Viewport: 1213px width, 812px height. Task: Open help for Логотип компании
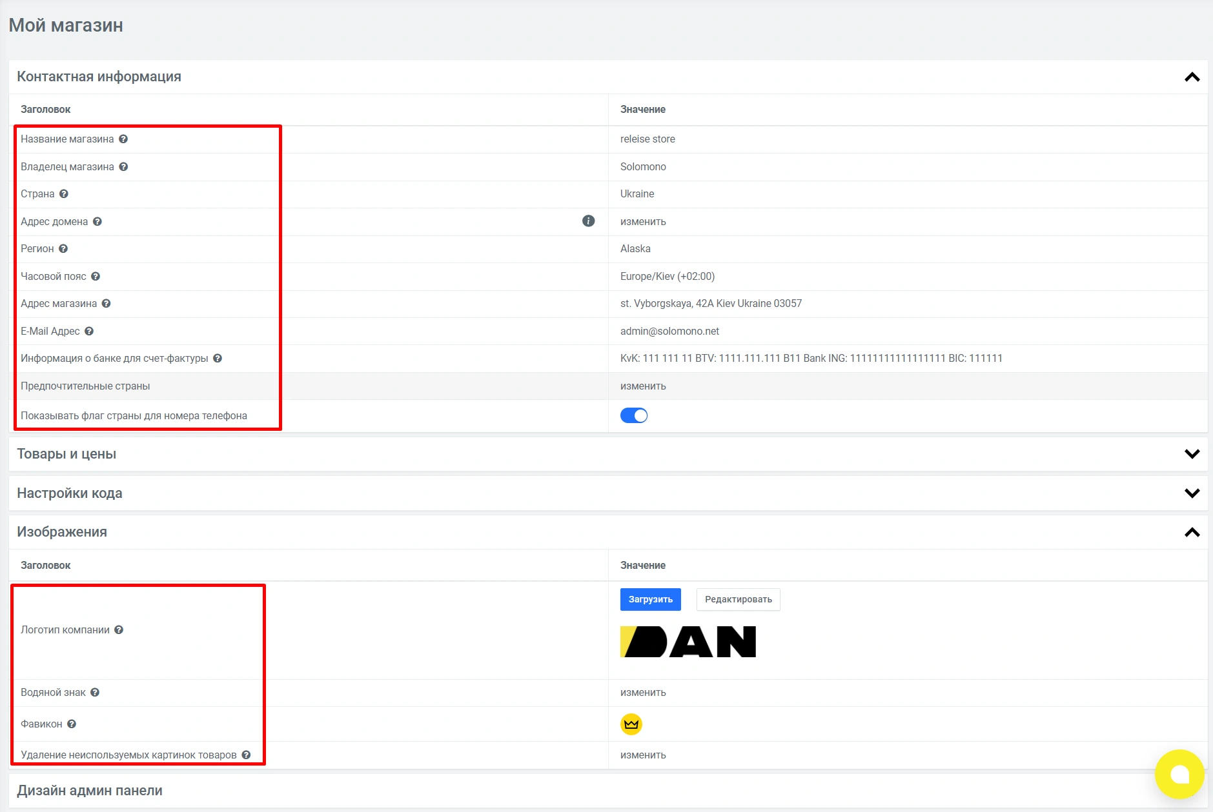pos(119,630)
